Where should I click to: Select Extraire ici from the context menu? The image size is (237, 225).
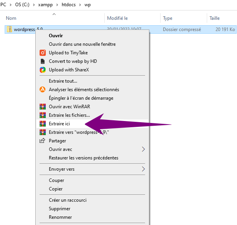[59, 124]
